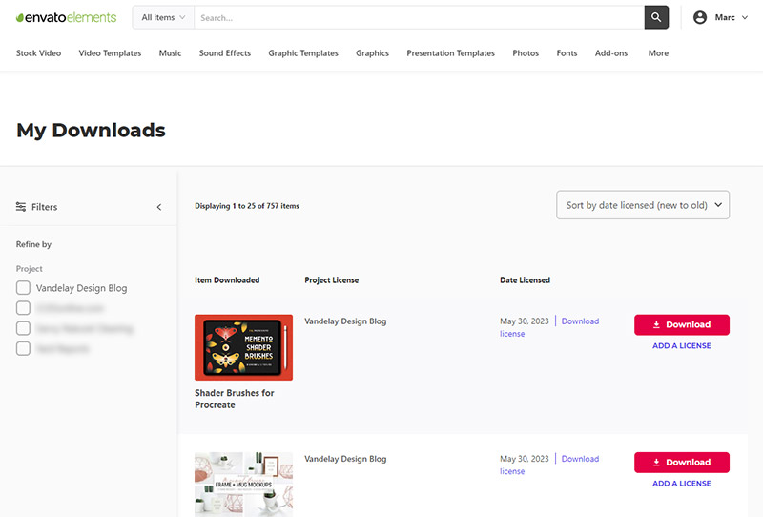
Task: Click into the Search input field
Action: pyautogui.click(x=420, y=17)
